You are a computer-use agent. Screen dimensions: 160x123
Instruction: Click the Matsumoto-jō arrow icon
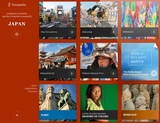[72, 74]
